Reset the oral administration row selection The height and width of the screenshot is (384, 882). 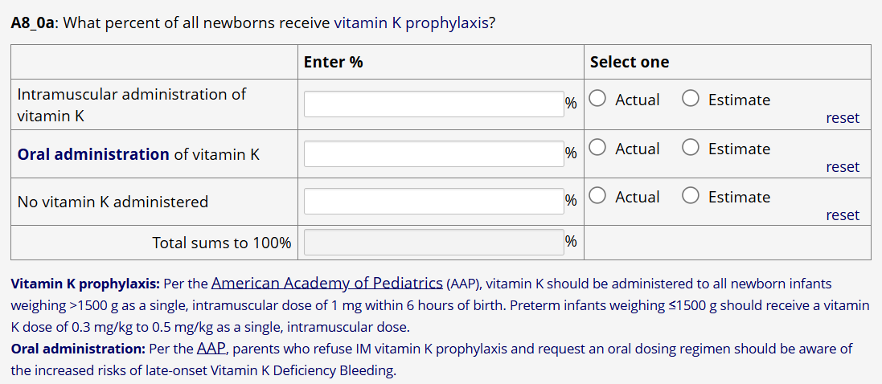(842, 167)
